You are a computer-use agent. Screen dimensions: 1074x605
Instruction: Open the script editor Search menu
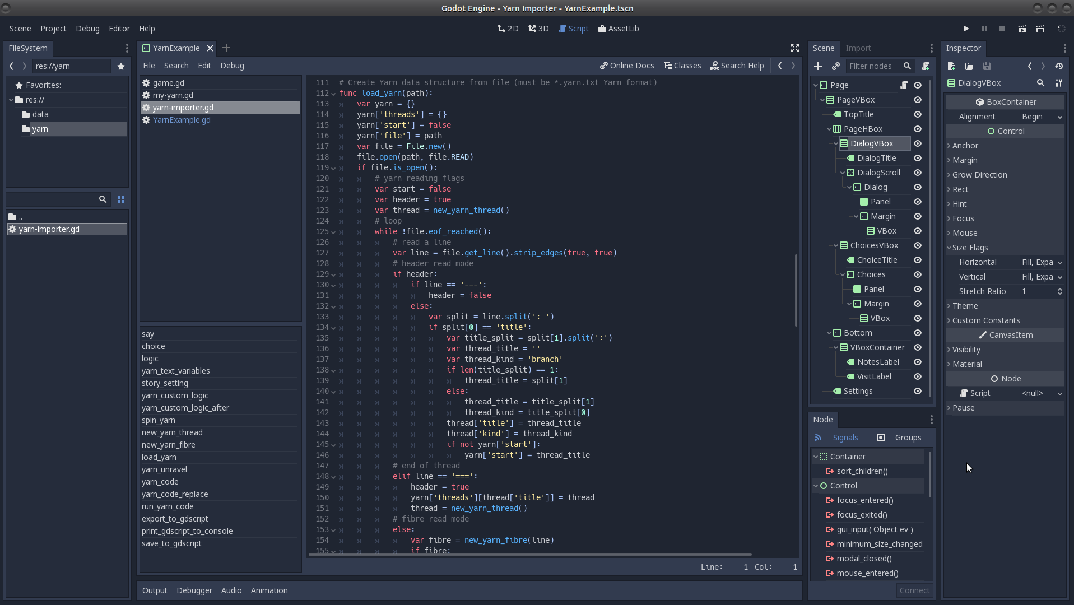tap(176, 66)
